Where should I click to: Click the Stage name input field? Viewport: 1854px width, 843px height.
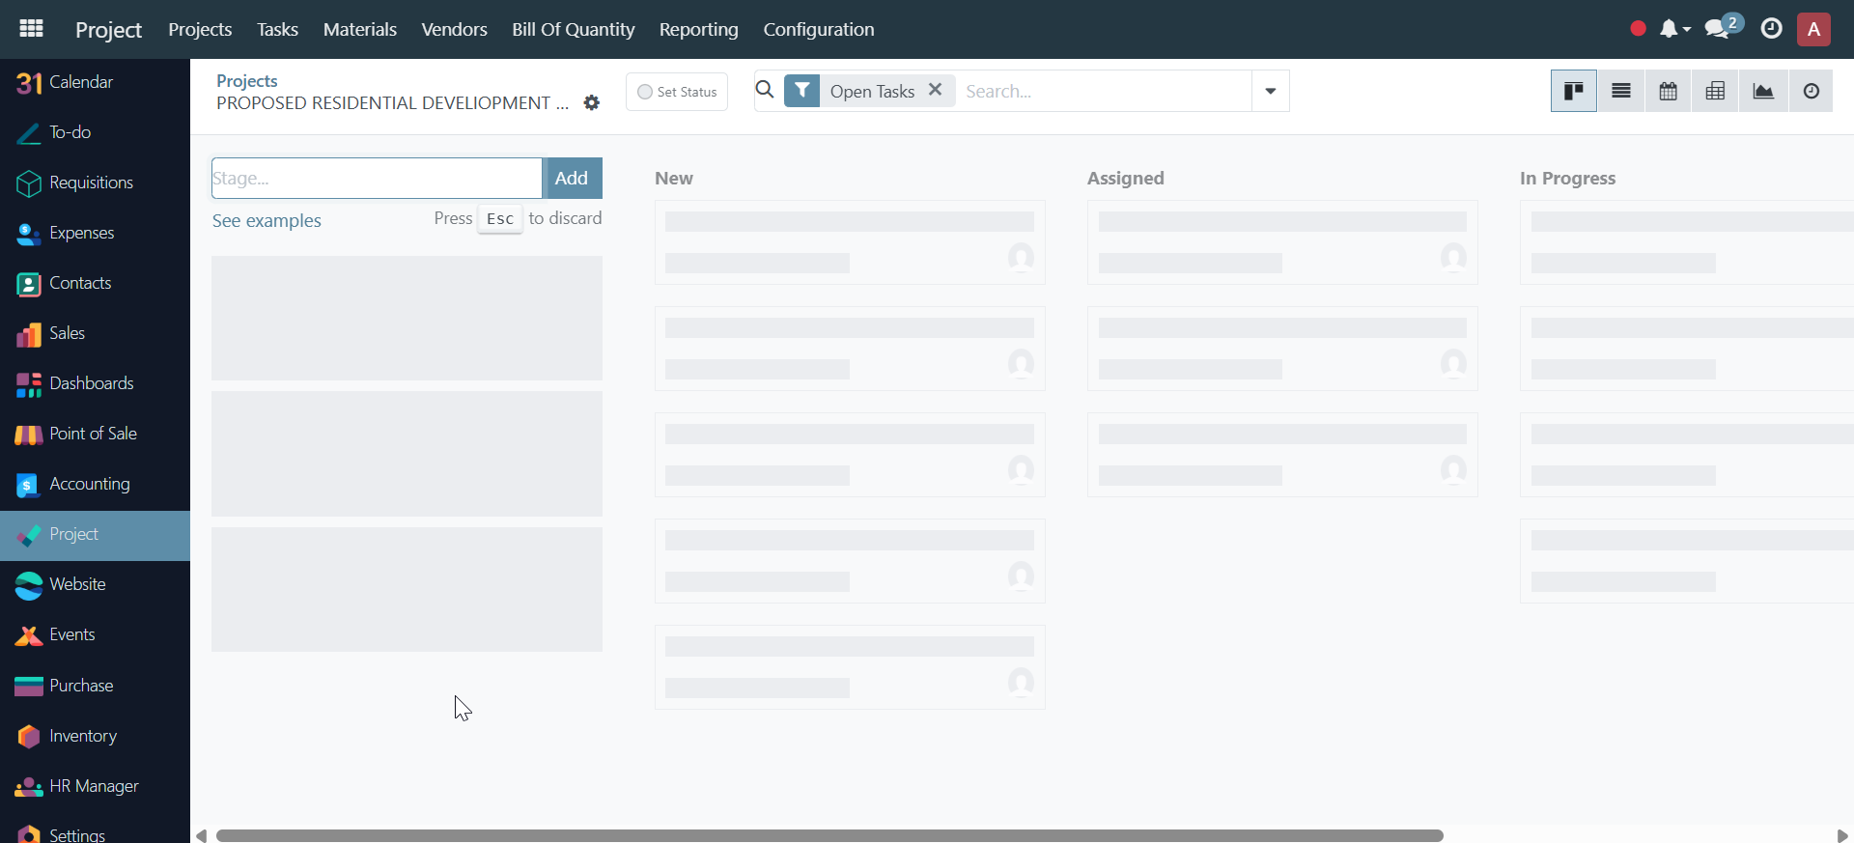(x=377, y=178)
